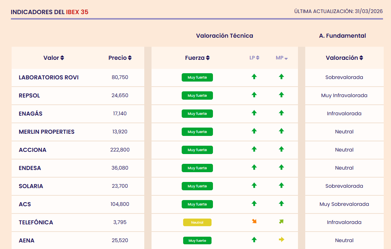This screenshot has height=249, width=391.
Task: Sort table by Fuerza column
Action: click(197, 58)
